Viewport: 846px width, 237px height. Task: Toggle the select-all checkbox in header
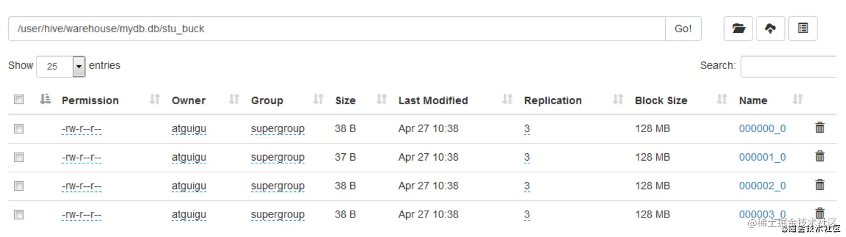[19, 100]
